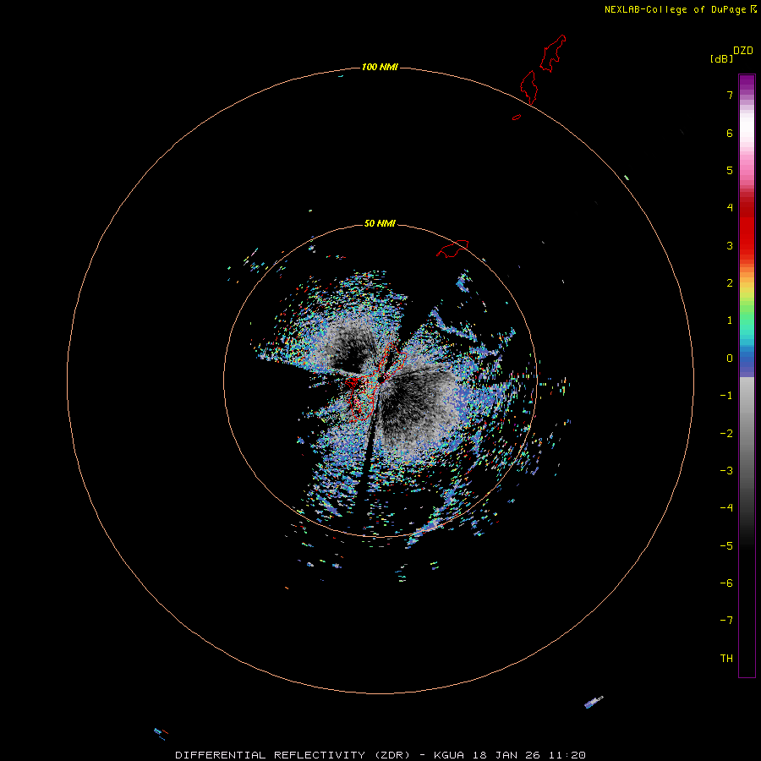Click the purple top of the colorbar

point(747,80)
